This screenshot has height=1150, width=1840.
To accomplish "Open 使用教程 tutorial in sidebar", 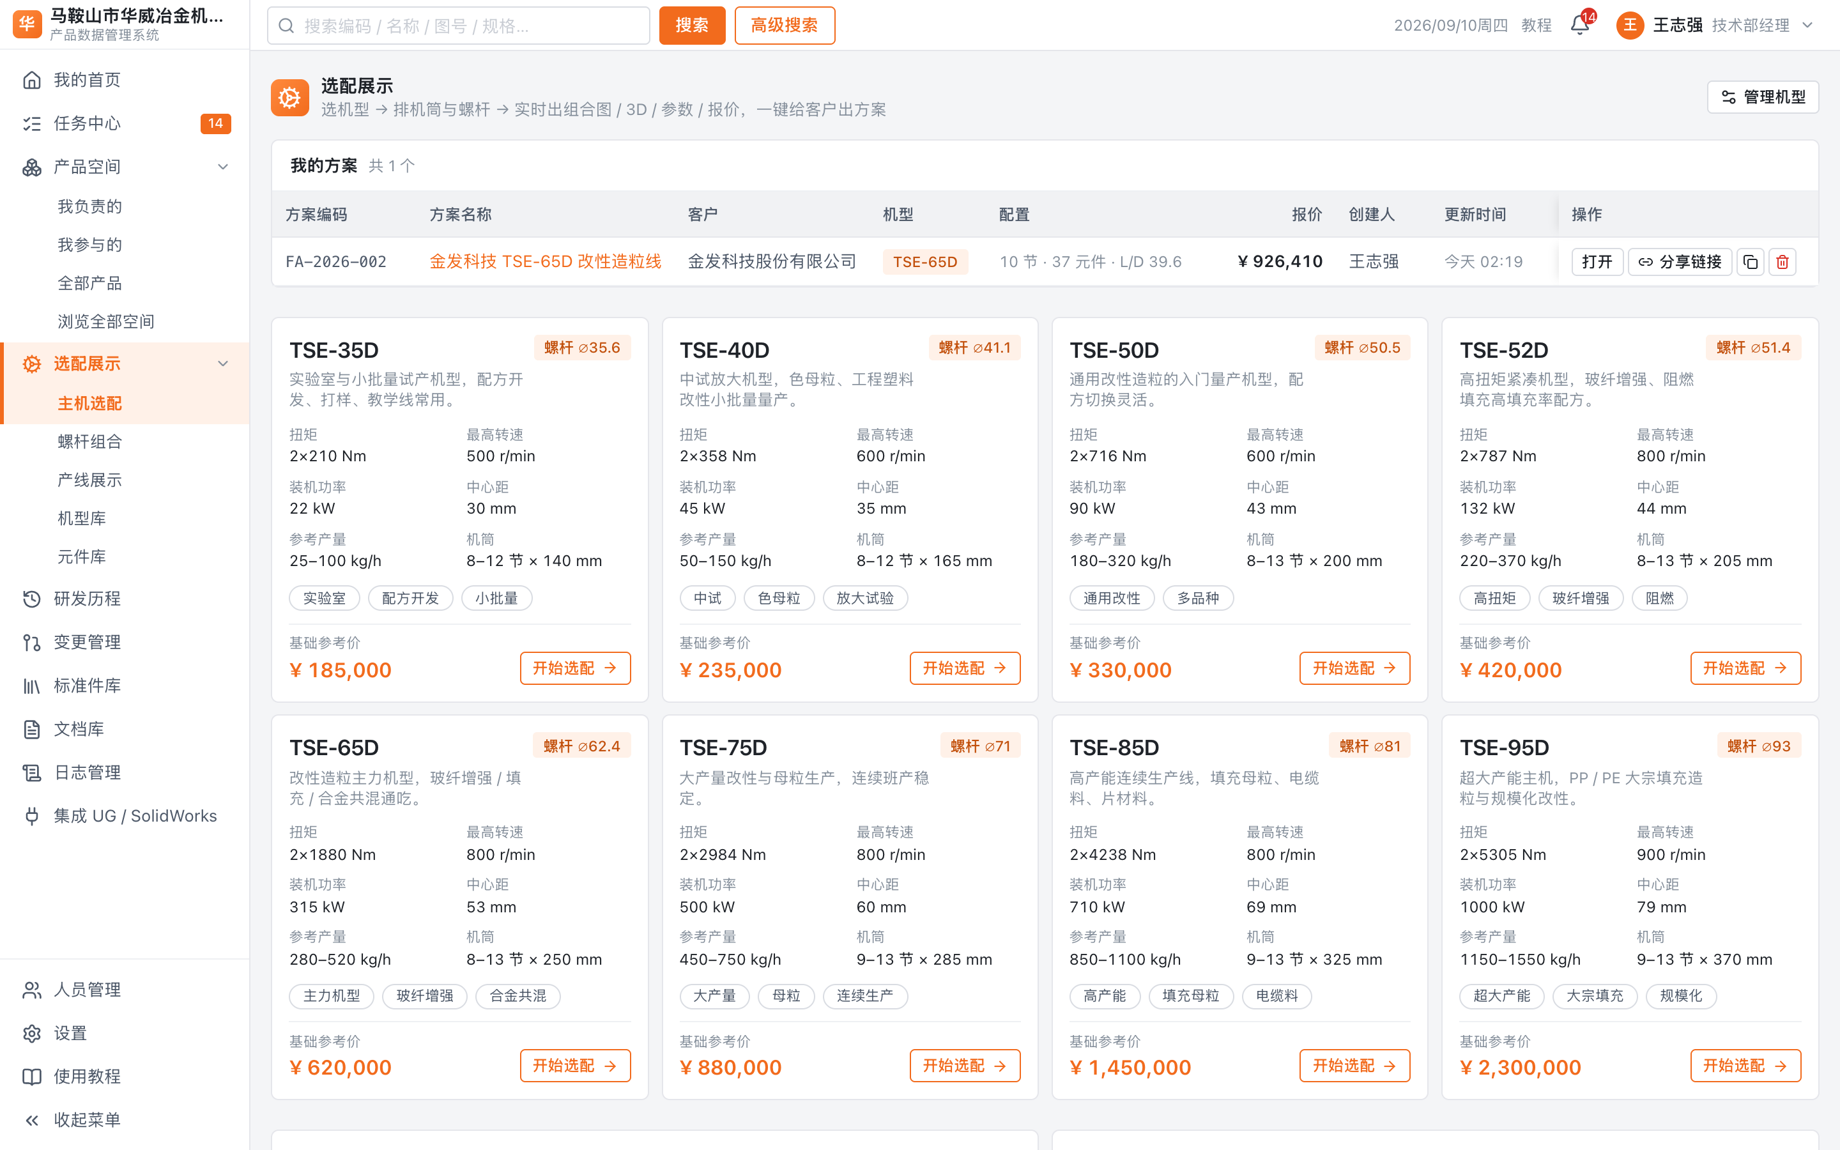I will point(125,1077).
